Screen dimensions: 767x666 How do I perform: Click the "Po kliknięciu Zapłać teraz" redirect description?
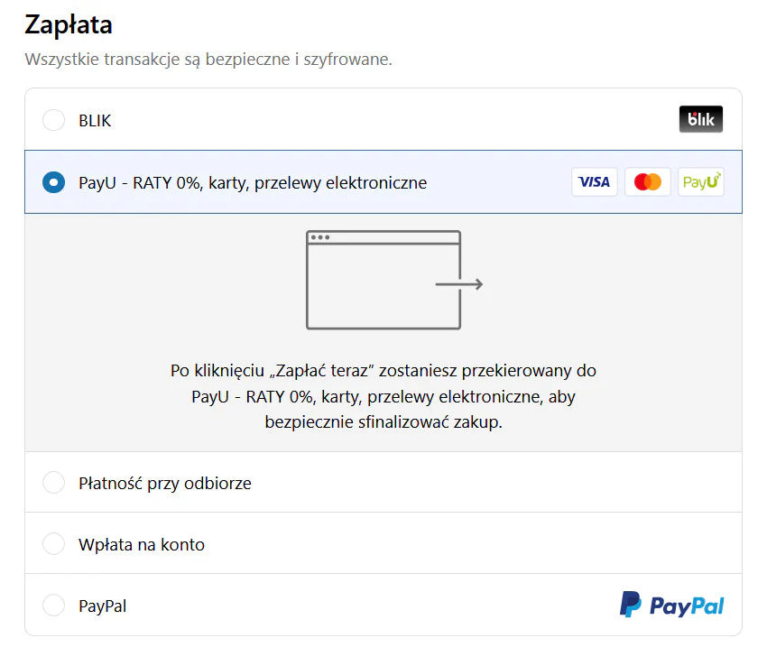click(383, 396)
